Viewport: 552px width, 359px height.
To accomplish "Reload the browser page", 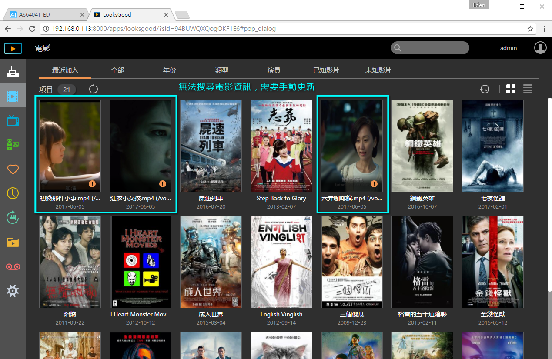I will tap(32, 29).
